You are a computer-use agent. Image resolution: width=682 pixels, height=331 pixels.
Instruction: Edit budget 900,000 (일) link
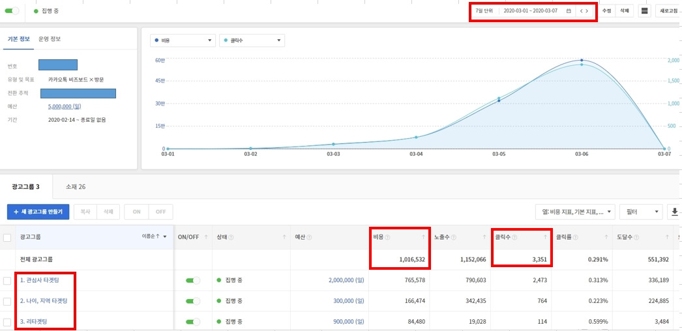click(348, 322)
